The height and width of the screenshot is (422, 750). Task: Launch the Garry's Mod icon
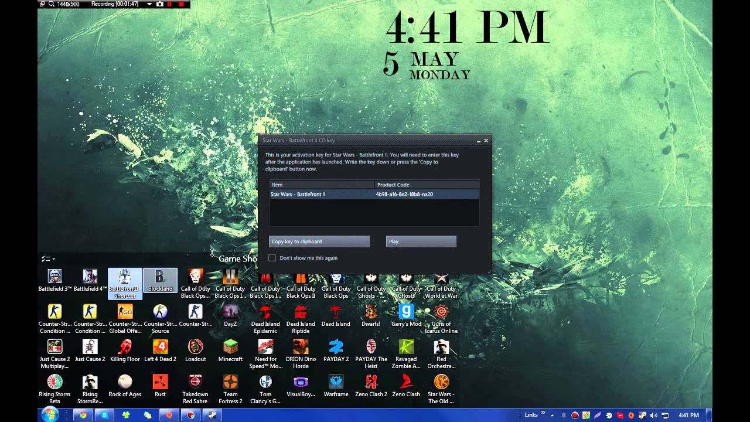(406, 315)
